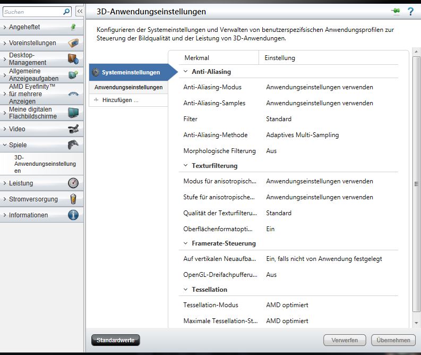
Task: Expand the Leistung section
Action: coord(5,183)
